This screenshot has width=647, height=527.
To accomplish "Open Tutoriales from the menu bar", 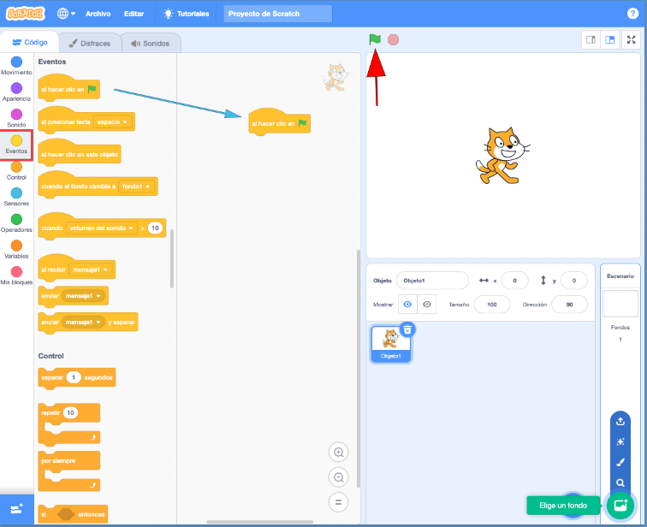I will click(x=186, y=14).
